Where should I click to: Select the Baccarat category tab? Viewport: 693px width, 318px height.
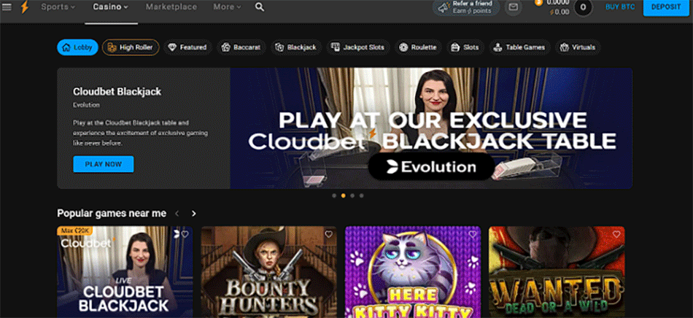[x=240, y=47]
